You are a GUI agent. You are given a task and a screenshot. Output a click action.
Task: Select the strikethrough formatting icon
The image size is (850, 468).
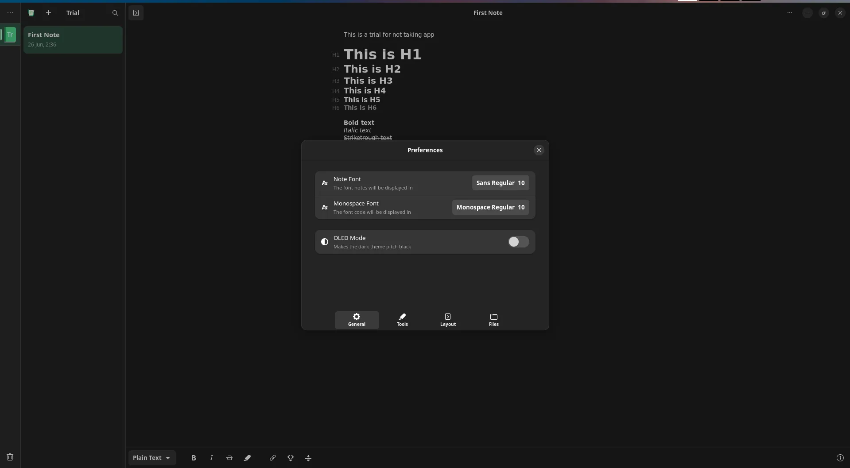pyautogui.click(x=229, y=458)
